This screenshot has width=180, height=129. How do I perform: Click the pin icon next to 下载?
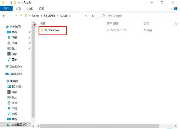(x=30, y=38)
